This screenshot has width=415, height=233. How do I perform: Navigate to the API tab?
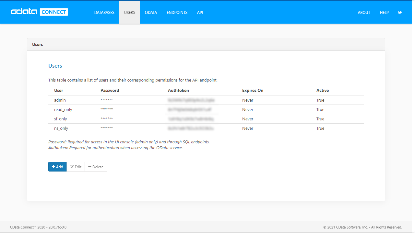200,13
